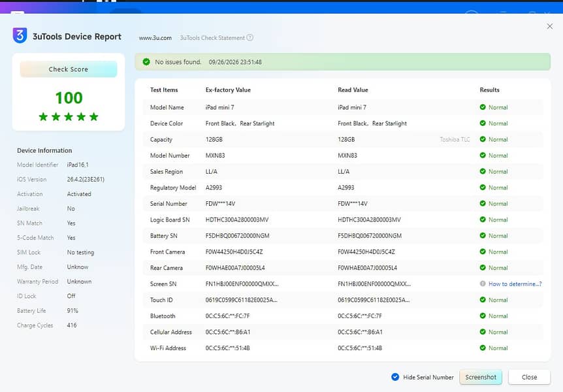This screenshot has height=392, width=563.
Task: Click the Battery Life 91% value
Action: tap(72, 310)
